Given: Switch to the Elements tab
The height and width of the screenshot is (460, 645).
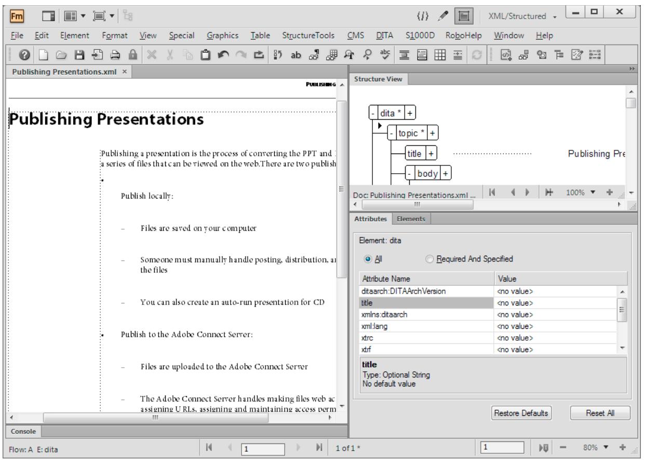Looking at the screenshot, I should (412, 219).
